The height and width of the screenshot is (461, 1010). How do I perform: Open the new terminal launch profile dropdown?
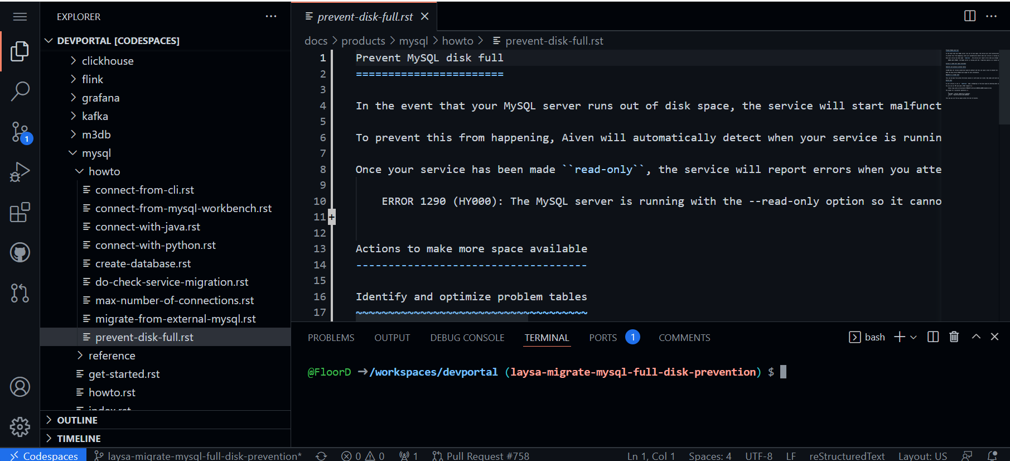(914, 337)
